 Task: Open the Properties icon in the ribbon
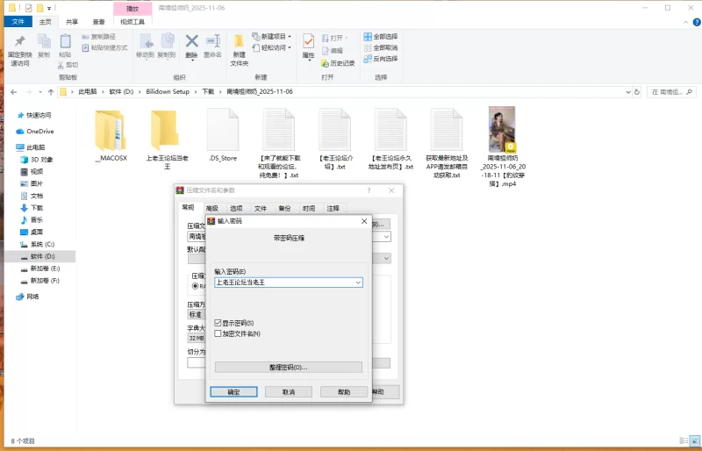tap(308, 44)
